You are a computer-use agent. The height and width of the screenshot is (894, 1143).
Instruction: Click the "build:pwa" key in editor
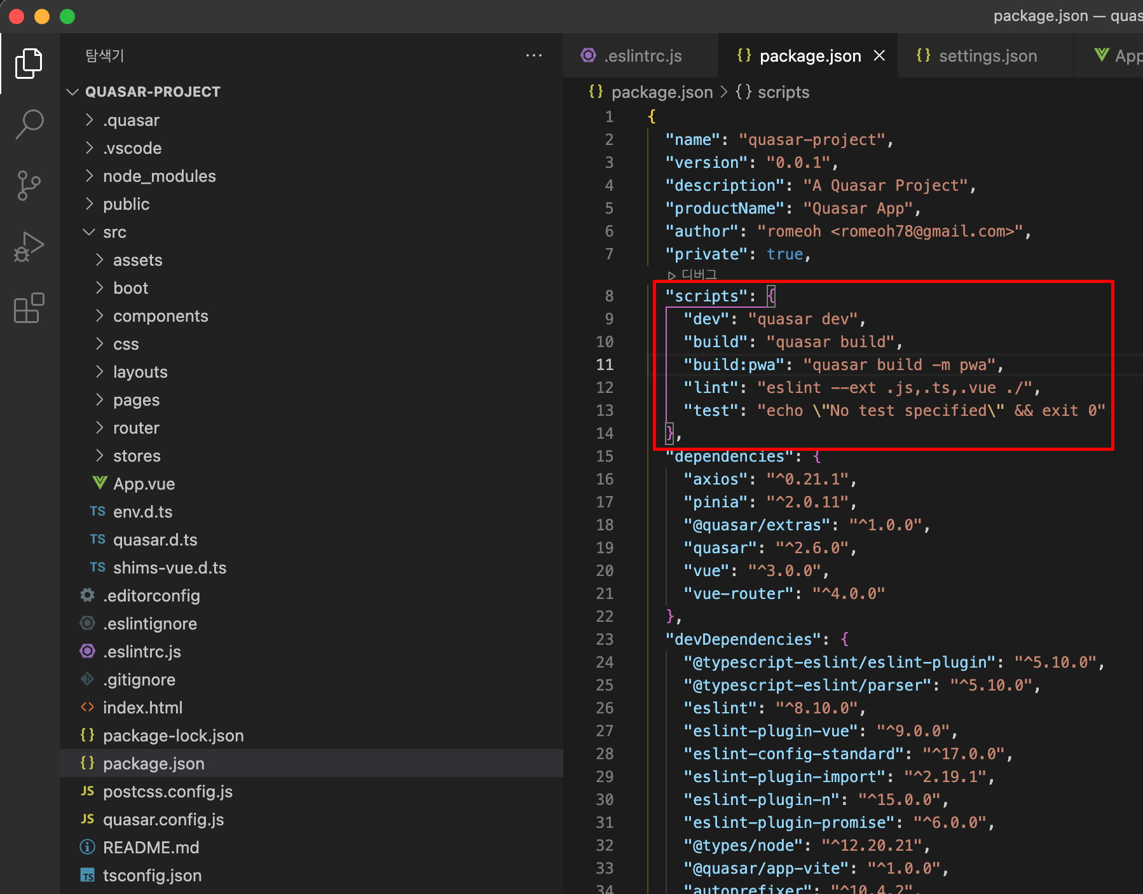pyautogui.click(x=734, y=364)
